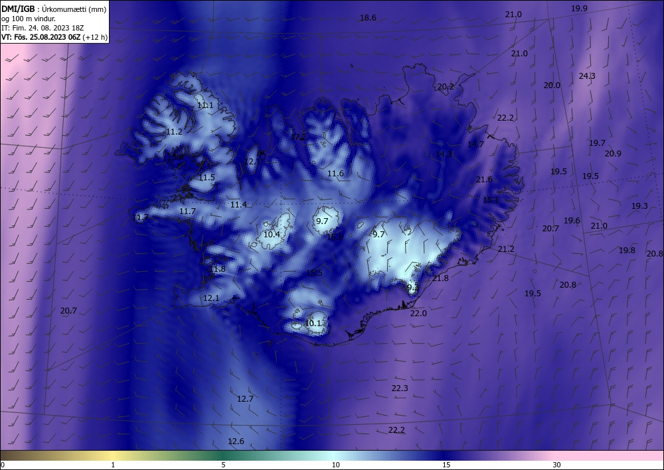Select the 12.7 value on the map
The image size is (664, 470).
(245, 399)
